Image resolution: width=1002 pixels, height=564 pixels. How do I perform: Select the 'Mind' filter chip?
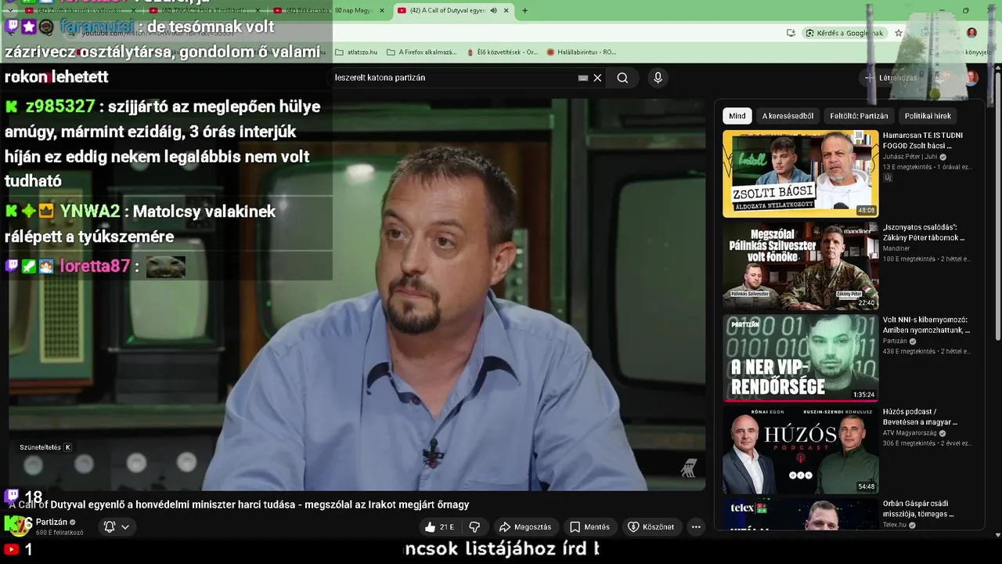point(737,116)
